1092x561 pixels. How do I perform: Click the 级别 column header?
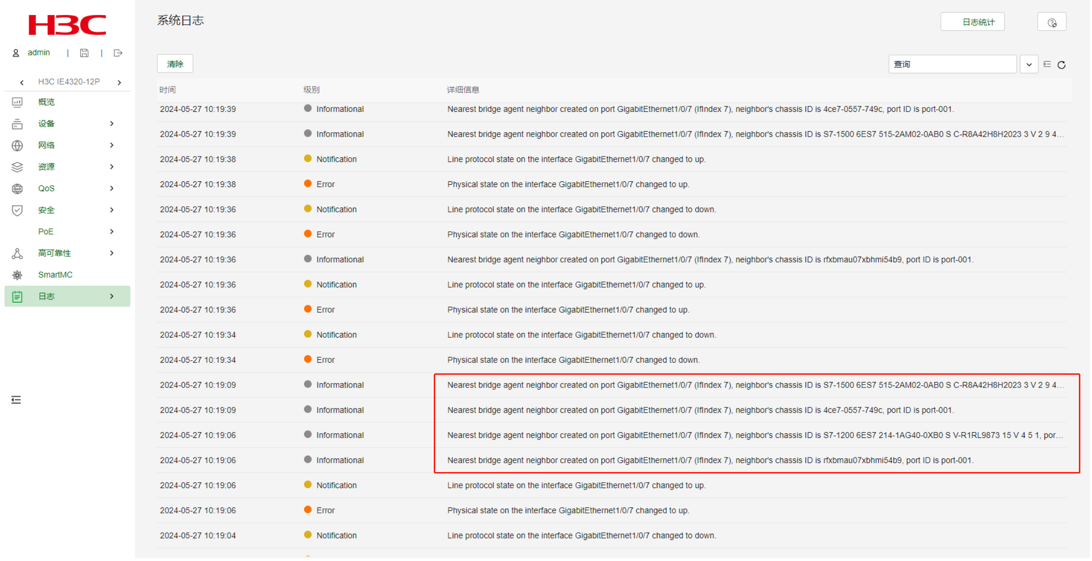coord(311,90)
